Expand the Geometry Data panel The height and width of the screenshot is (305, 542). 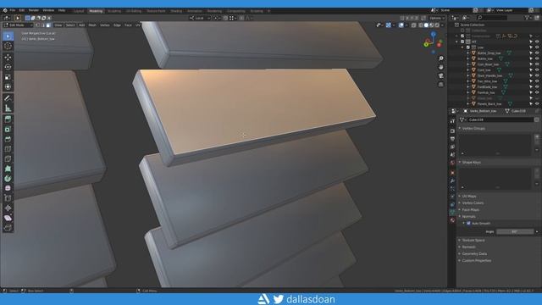coord(474,254)
